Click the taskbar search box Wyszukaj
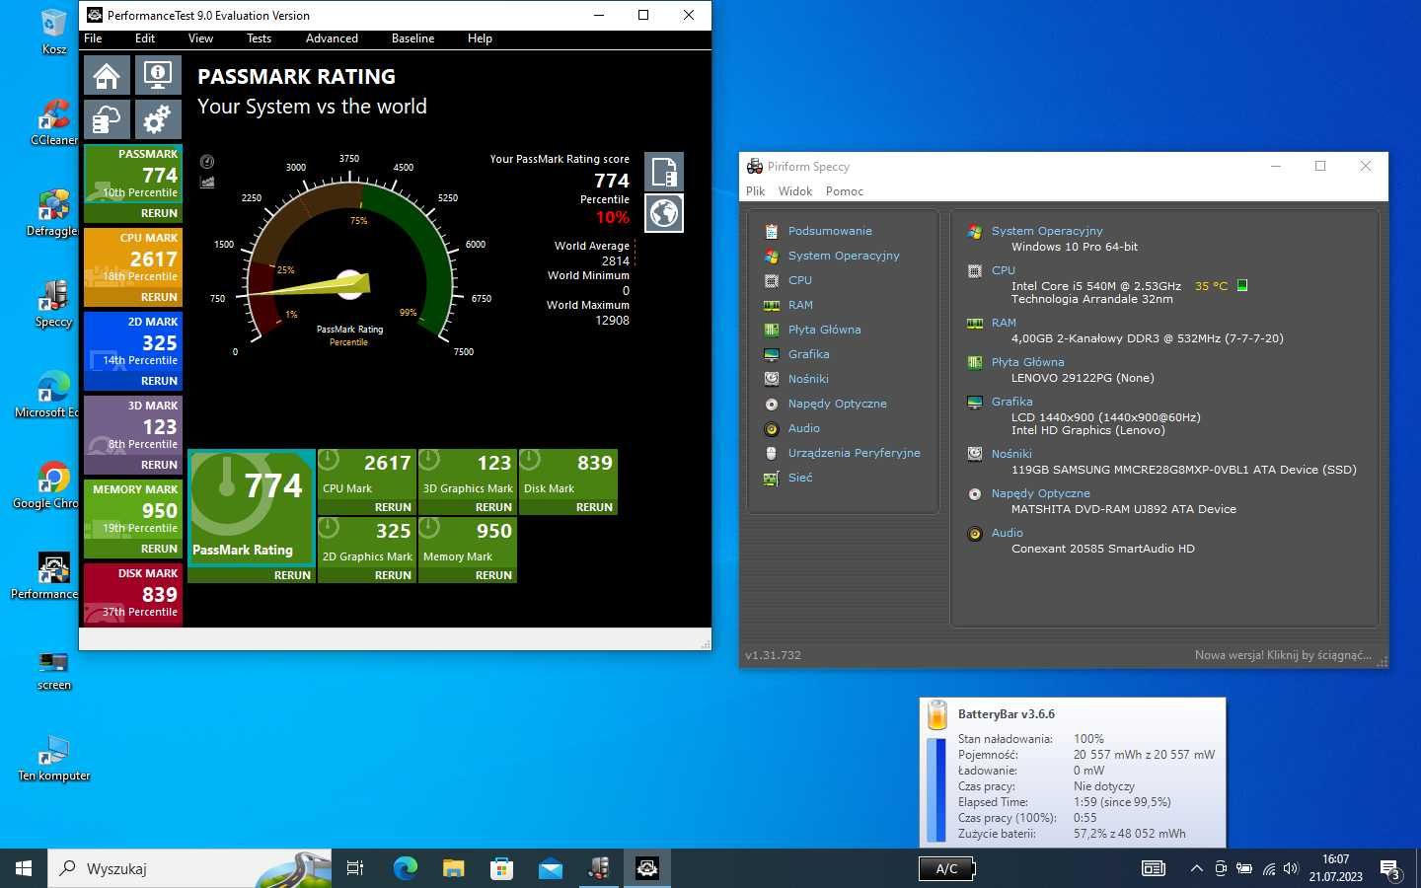Viewport: 1421px width, 888px height. tap(189, 868)
